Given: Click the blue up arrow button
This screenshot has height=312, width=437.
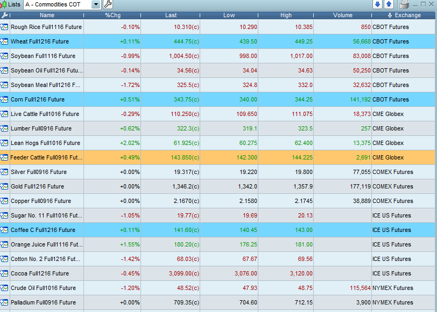Looking at the screenshot, I should 389,4.
